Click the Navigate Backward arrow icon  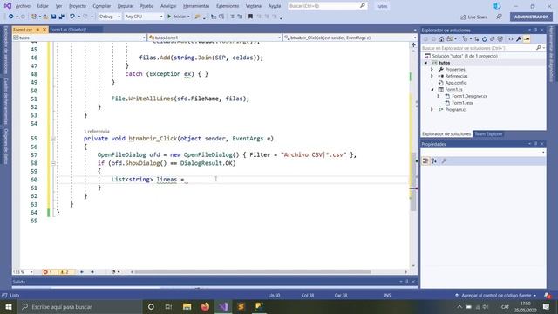(x=11, y=17)
